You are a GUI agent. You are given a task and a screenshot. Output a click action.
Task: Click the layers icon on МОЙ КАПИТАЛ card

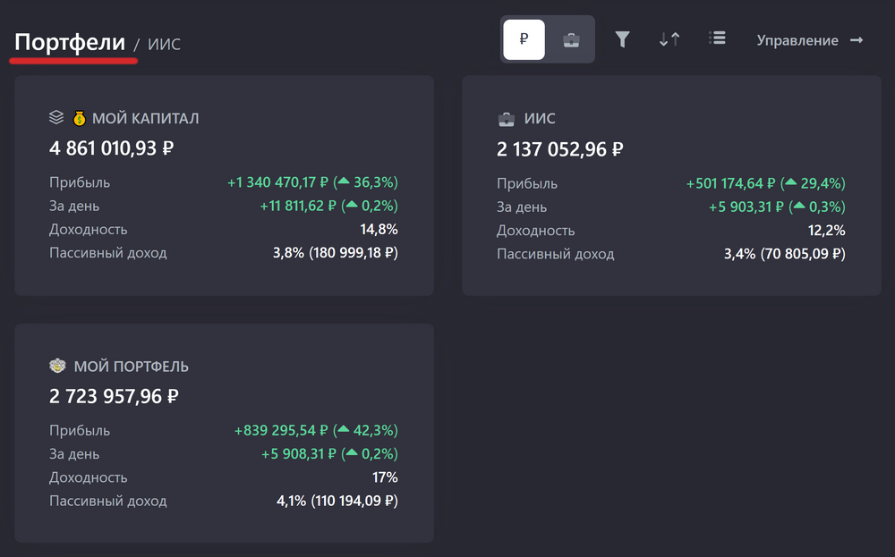click(55, 116)
